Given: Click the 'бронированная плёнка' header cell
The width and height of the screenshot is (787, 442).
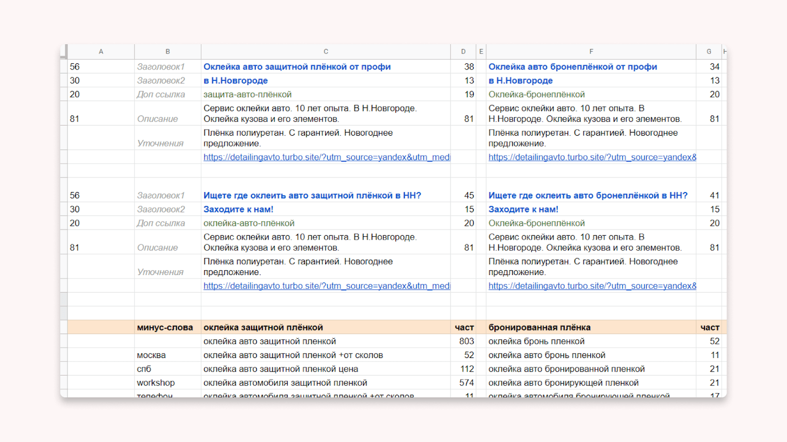Looking at the screenshot, I should pyautogui.click(x=540, y=328).
